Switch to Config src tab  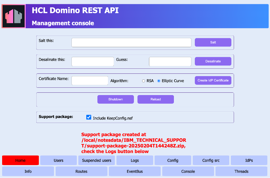click(211, 160)
